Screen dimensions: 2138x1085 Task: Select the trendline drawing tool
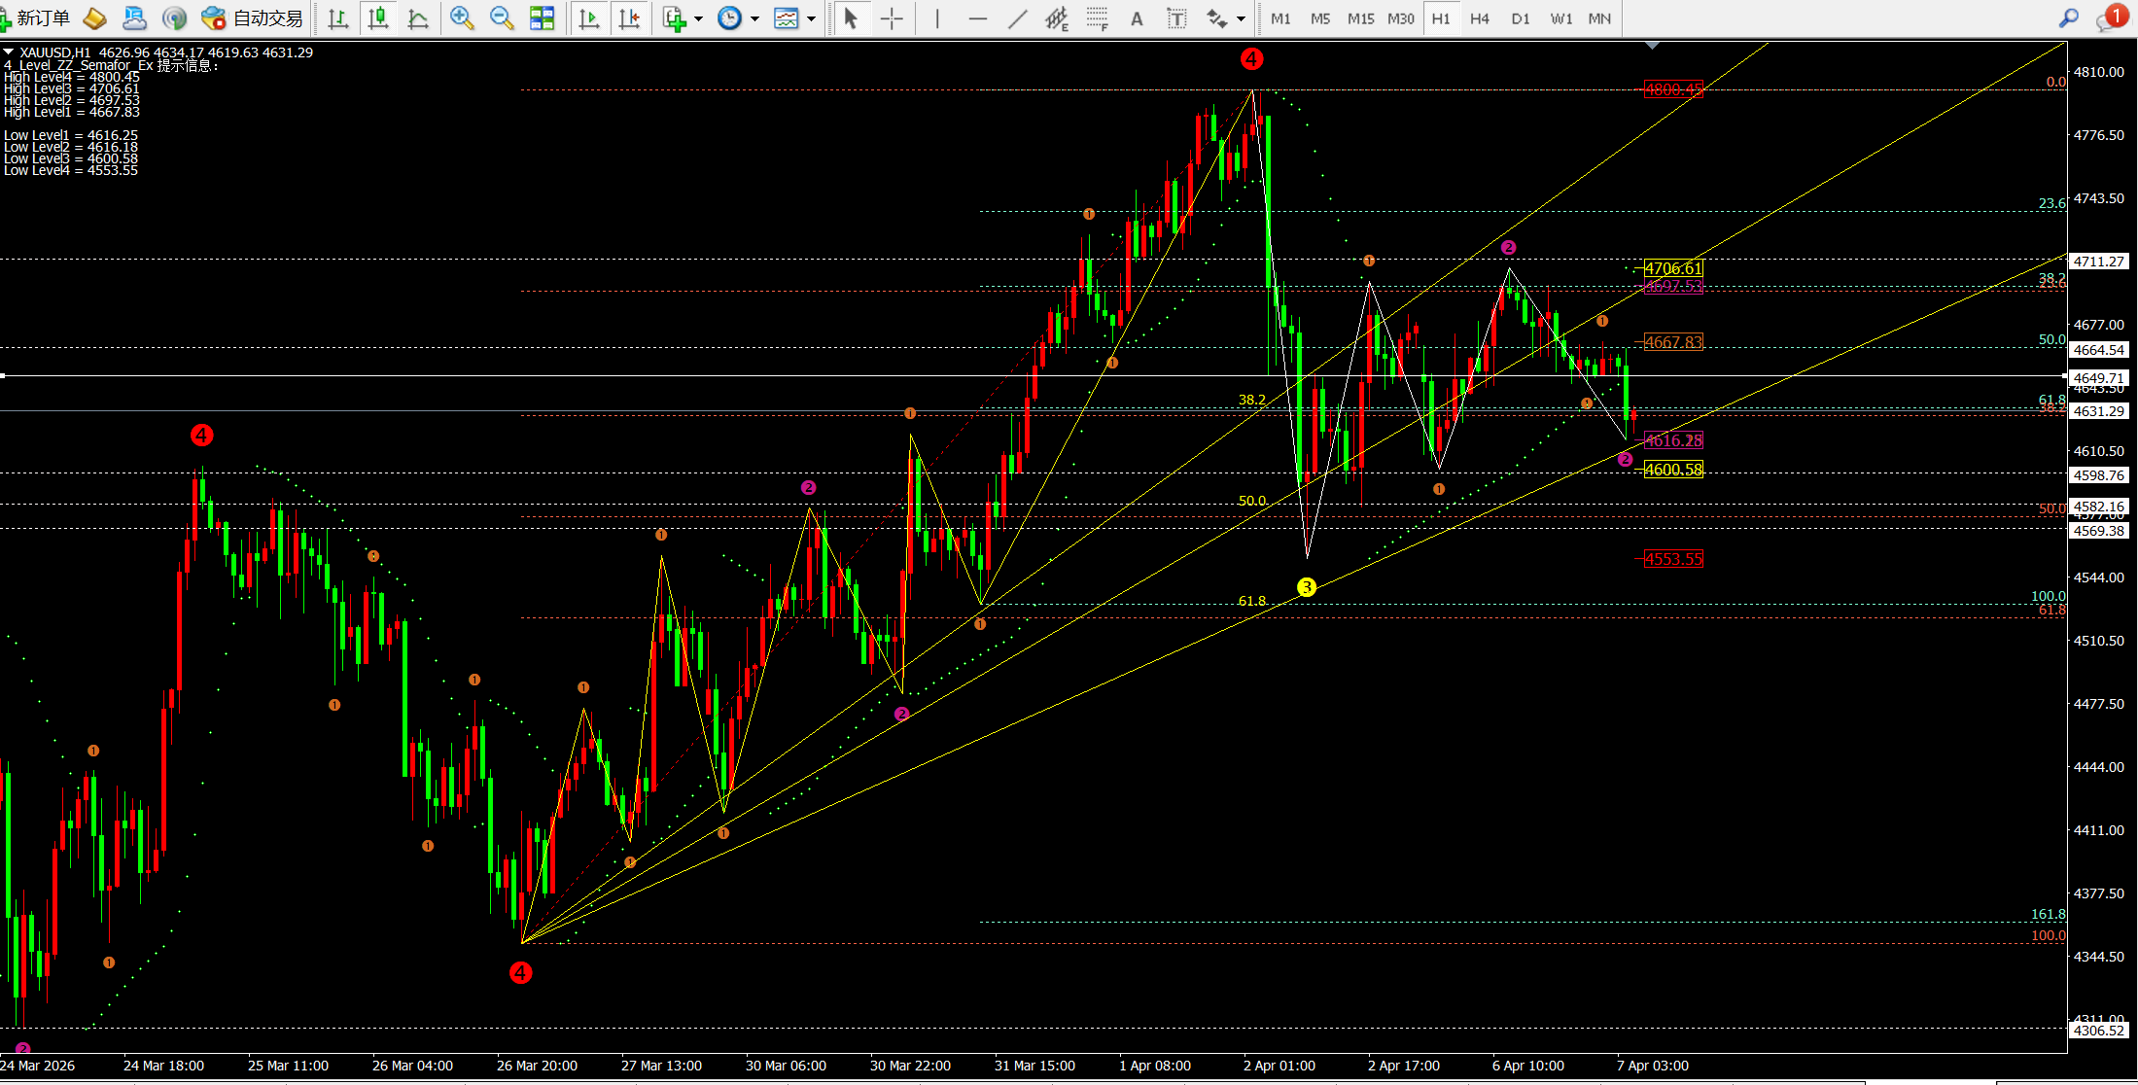pyautogui.click(x=1017, y=17)
